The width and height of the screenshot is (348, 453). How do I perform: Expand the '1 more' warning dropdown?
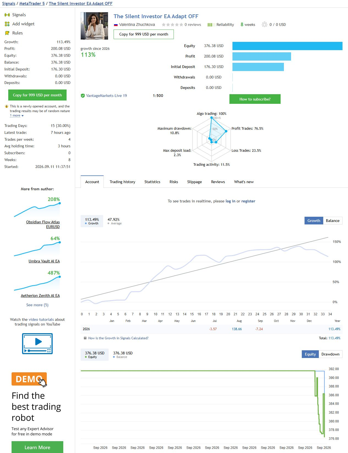click(17, 116)
